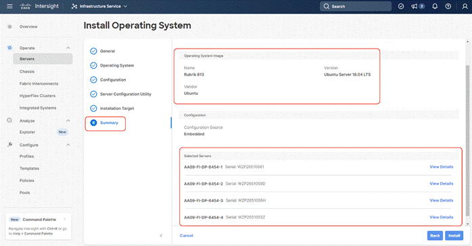View Details for AA09-FI-DP-6454-3

tap(442, 200)
